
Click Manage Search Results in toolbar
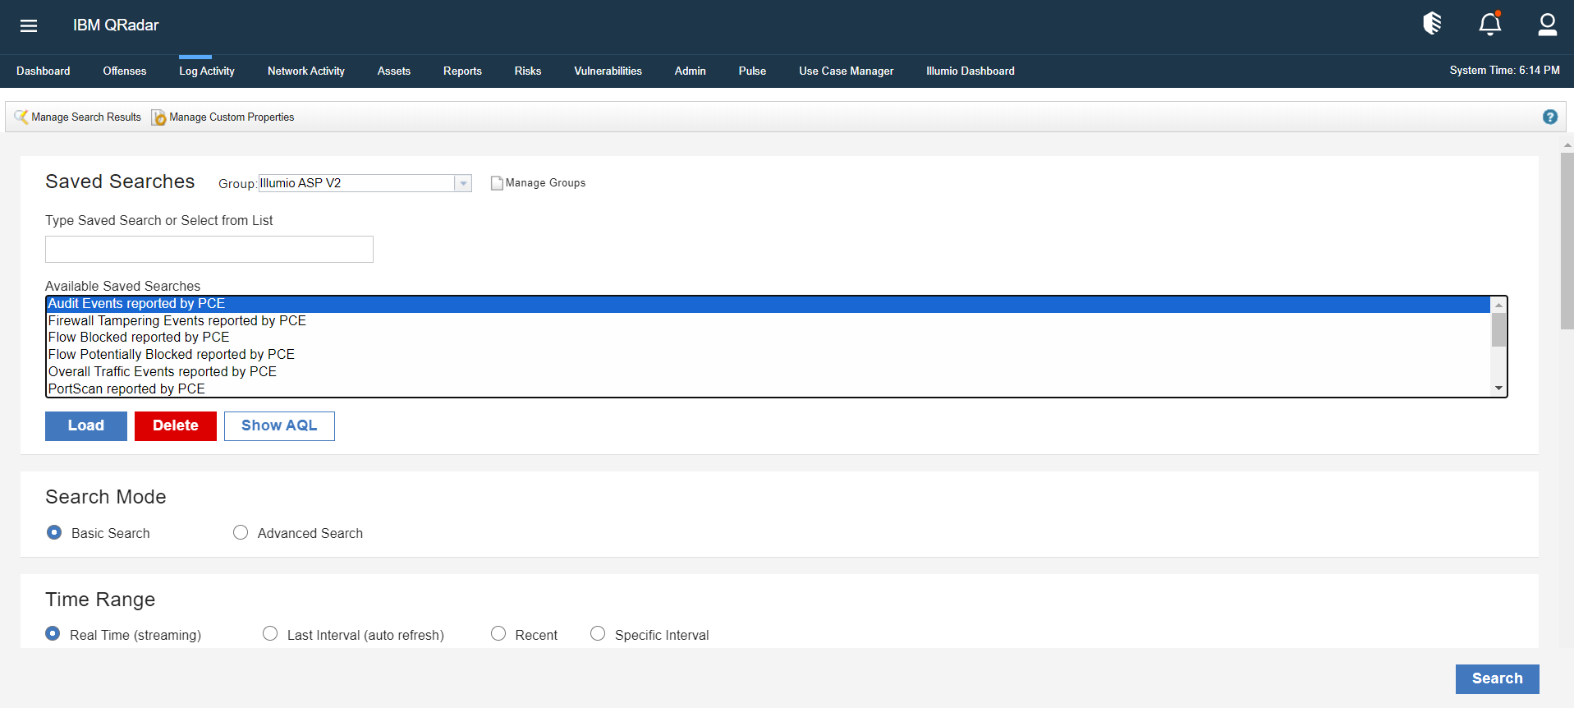(86, 117)
